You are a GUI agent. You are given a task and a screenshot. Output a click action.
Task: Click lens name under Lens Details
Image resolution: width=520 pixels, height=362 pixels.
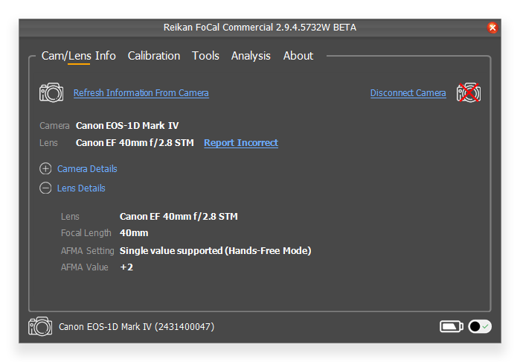pos(179,217)
